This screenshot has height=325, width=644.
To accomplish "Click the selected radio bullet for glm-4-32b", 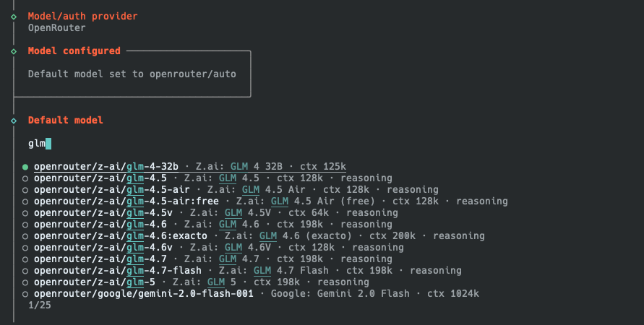I will (25, 167).
